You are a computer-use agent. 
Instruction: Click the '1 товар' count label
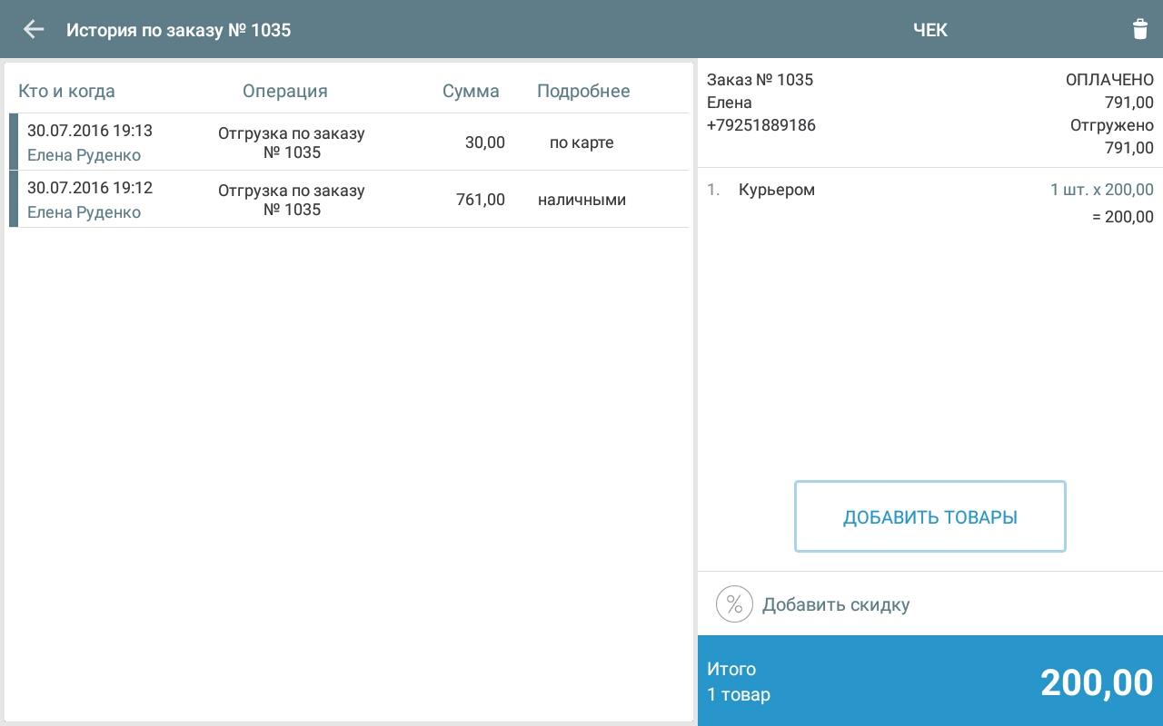(739, 695)
